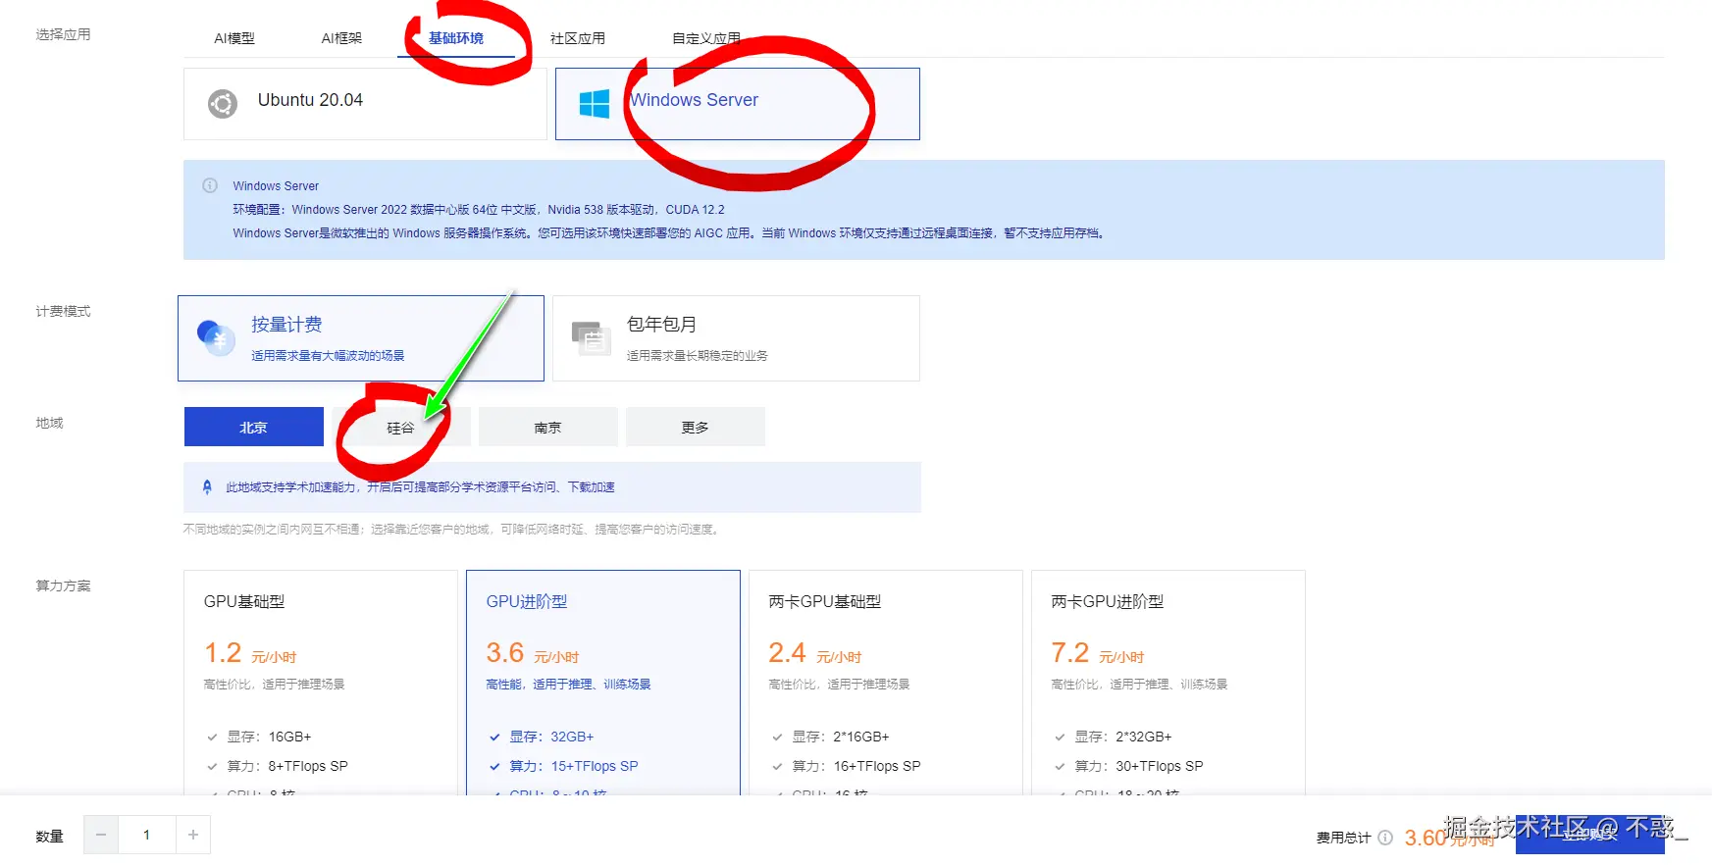Screen dimensions: 1712x865
Task: Click the Ubuntu logo icon
Action: point(223,103)
